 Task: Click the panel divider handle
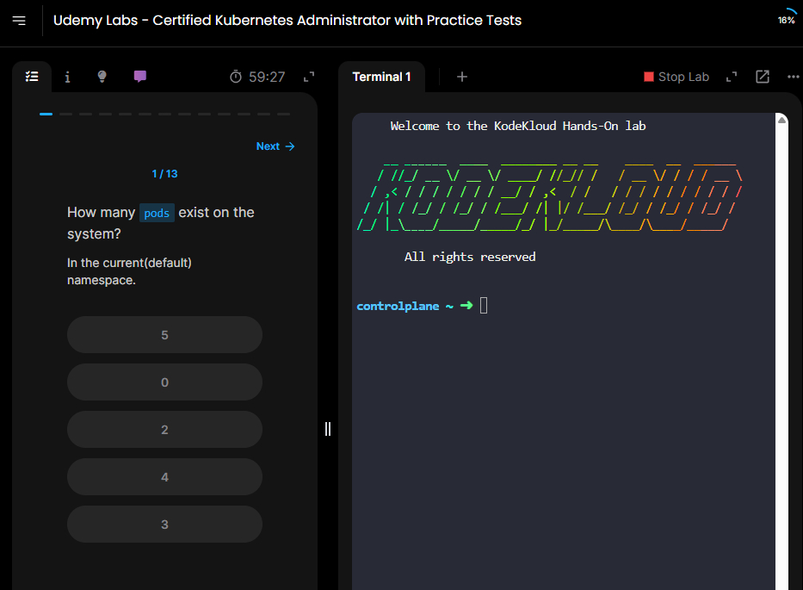click(x=328, y=429)
